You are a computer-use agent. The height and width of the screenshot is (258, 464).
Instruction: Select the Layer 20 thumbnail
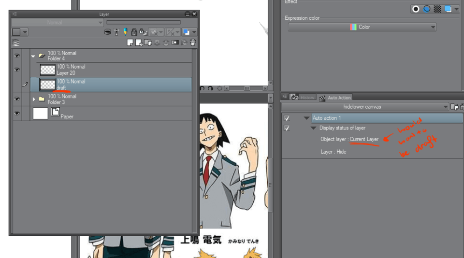click(x=47, y=70)
